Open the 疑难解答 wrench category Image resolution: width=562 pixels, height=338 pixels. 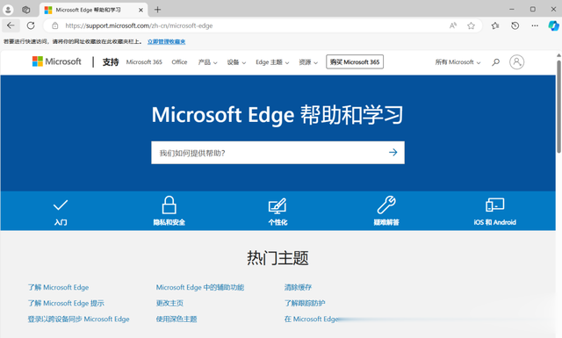pyautogui.click(x=386, y=211)
